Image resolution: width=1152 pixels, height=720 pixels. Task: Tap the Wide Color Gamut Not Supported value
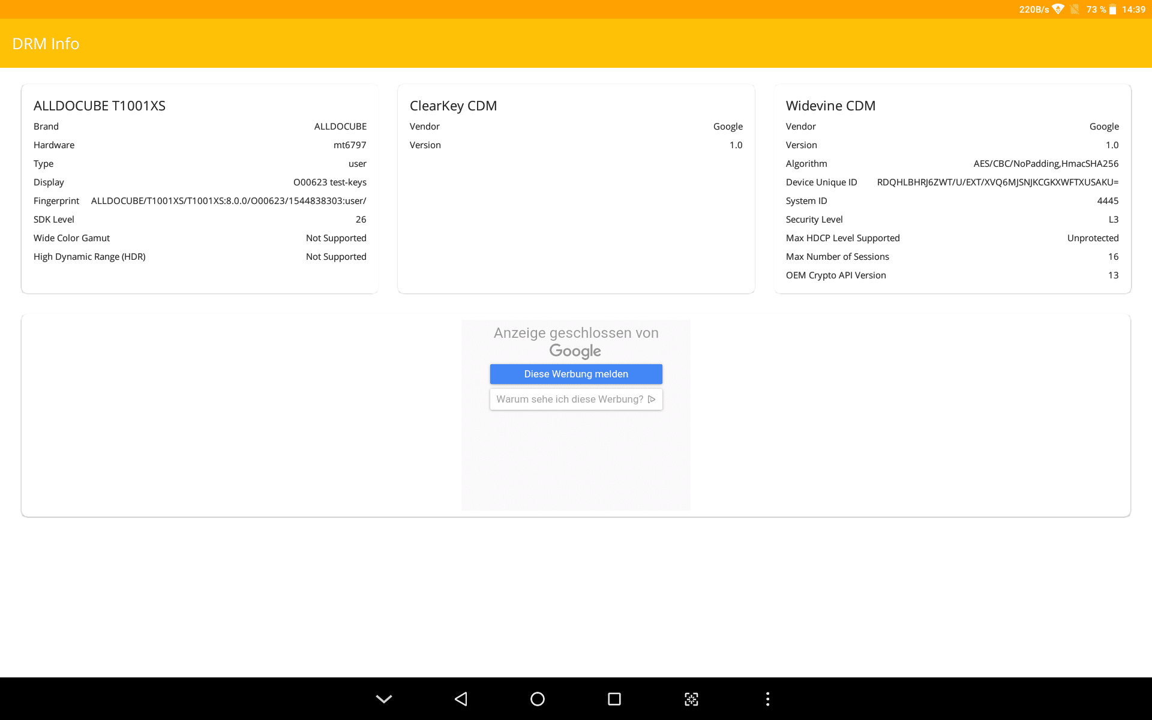pos(336,238)
